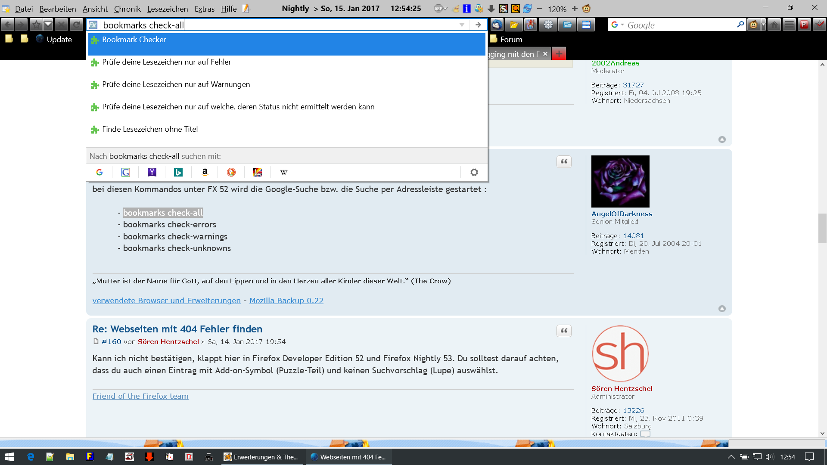Click quote button on Sören Hentzschel's post
827x465 pixels.
564,331
